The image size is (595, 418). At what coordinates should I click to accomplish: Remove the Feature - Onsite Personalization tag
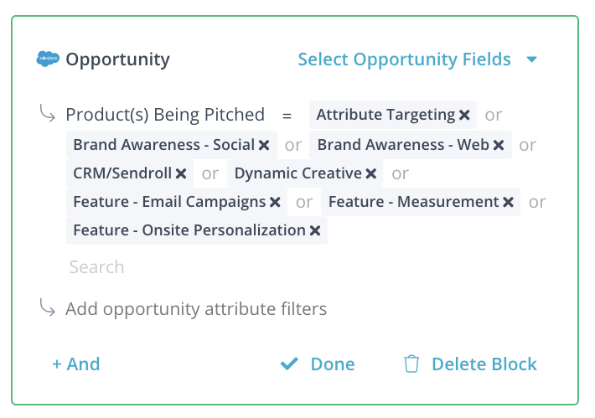pyautogui.click(x=315, y=230)
